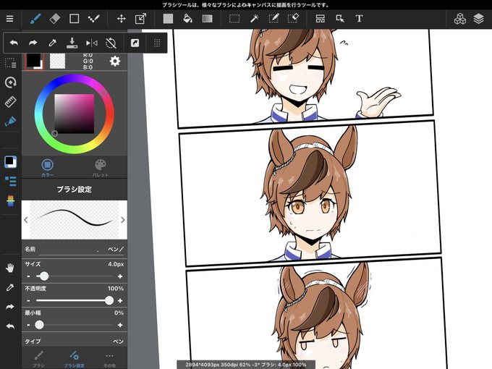The image size is (492, 369).
Task: Open the タイプ ペン dropdown
Action: (x=75, y=341)
